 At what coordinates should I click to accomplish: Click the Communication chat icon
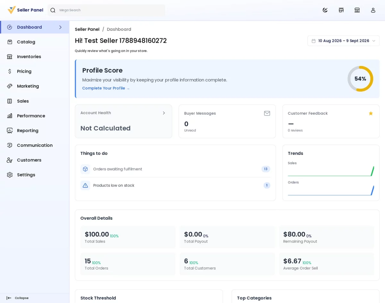point(10,145)
